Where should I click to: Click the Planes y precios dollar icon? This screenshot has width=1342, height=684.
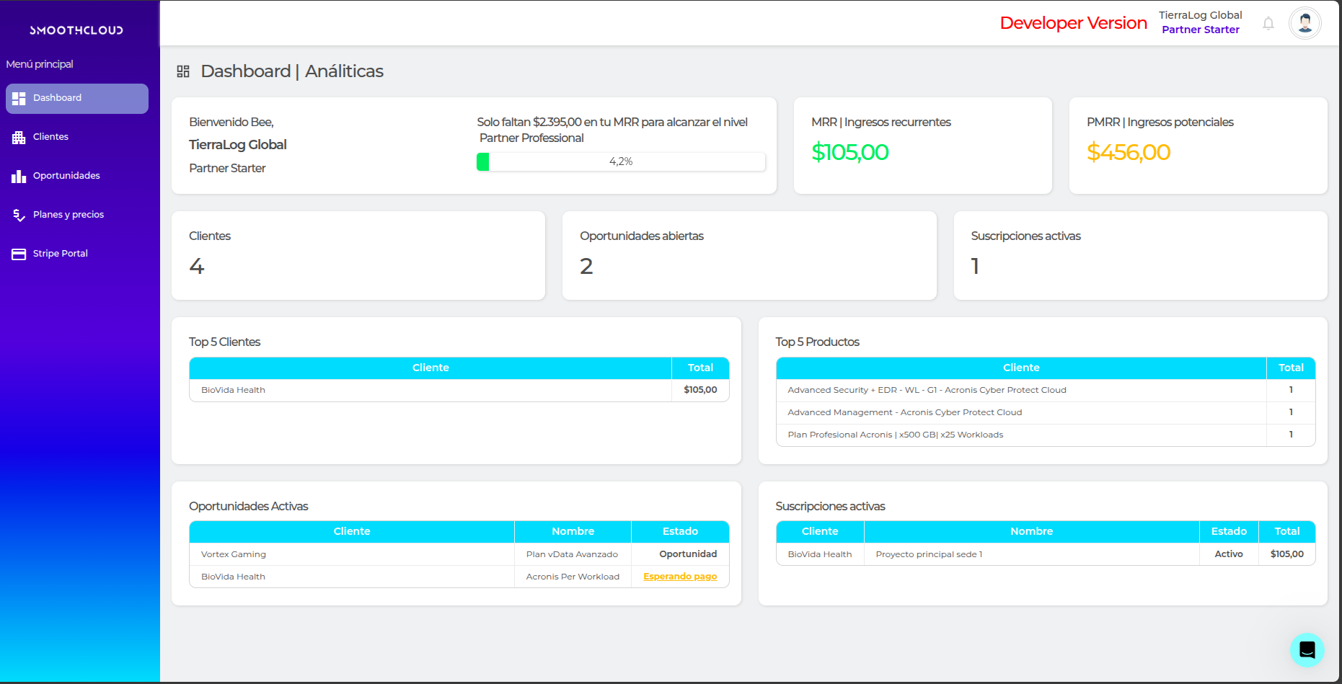[x=19, y=215]
